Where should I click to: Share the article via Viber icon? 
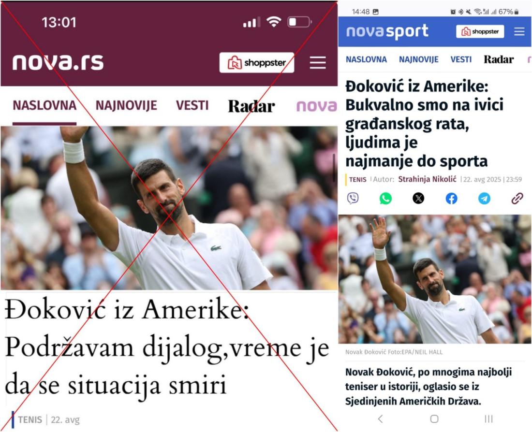[353, 198]
